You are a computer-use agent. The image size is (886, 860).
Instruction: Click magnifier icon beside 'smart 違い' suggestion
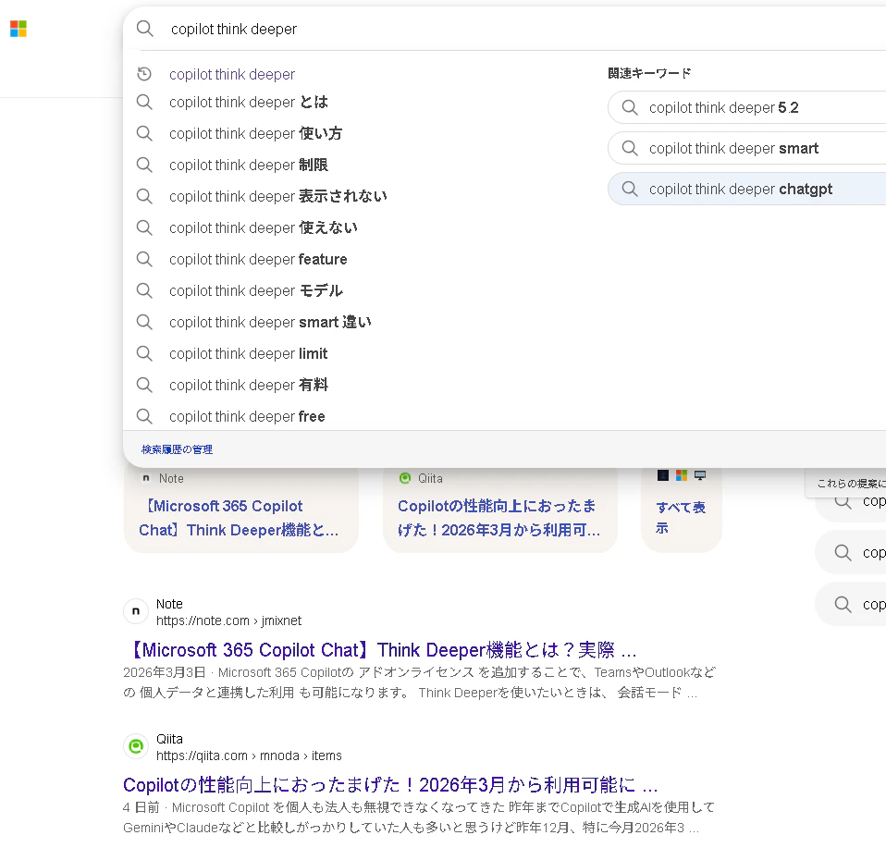(x=144, y=322)
